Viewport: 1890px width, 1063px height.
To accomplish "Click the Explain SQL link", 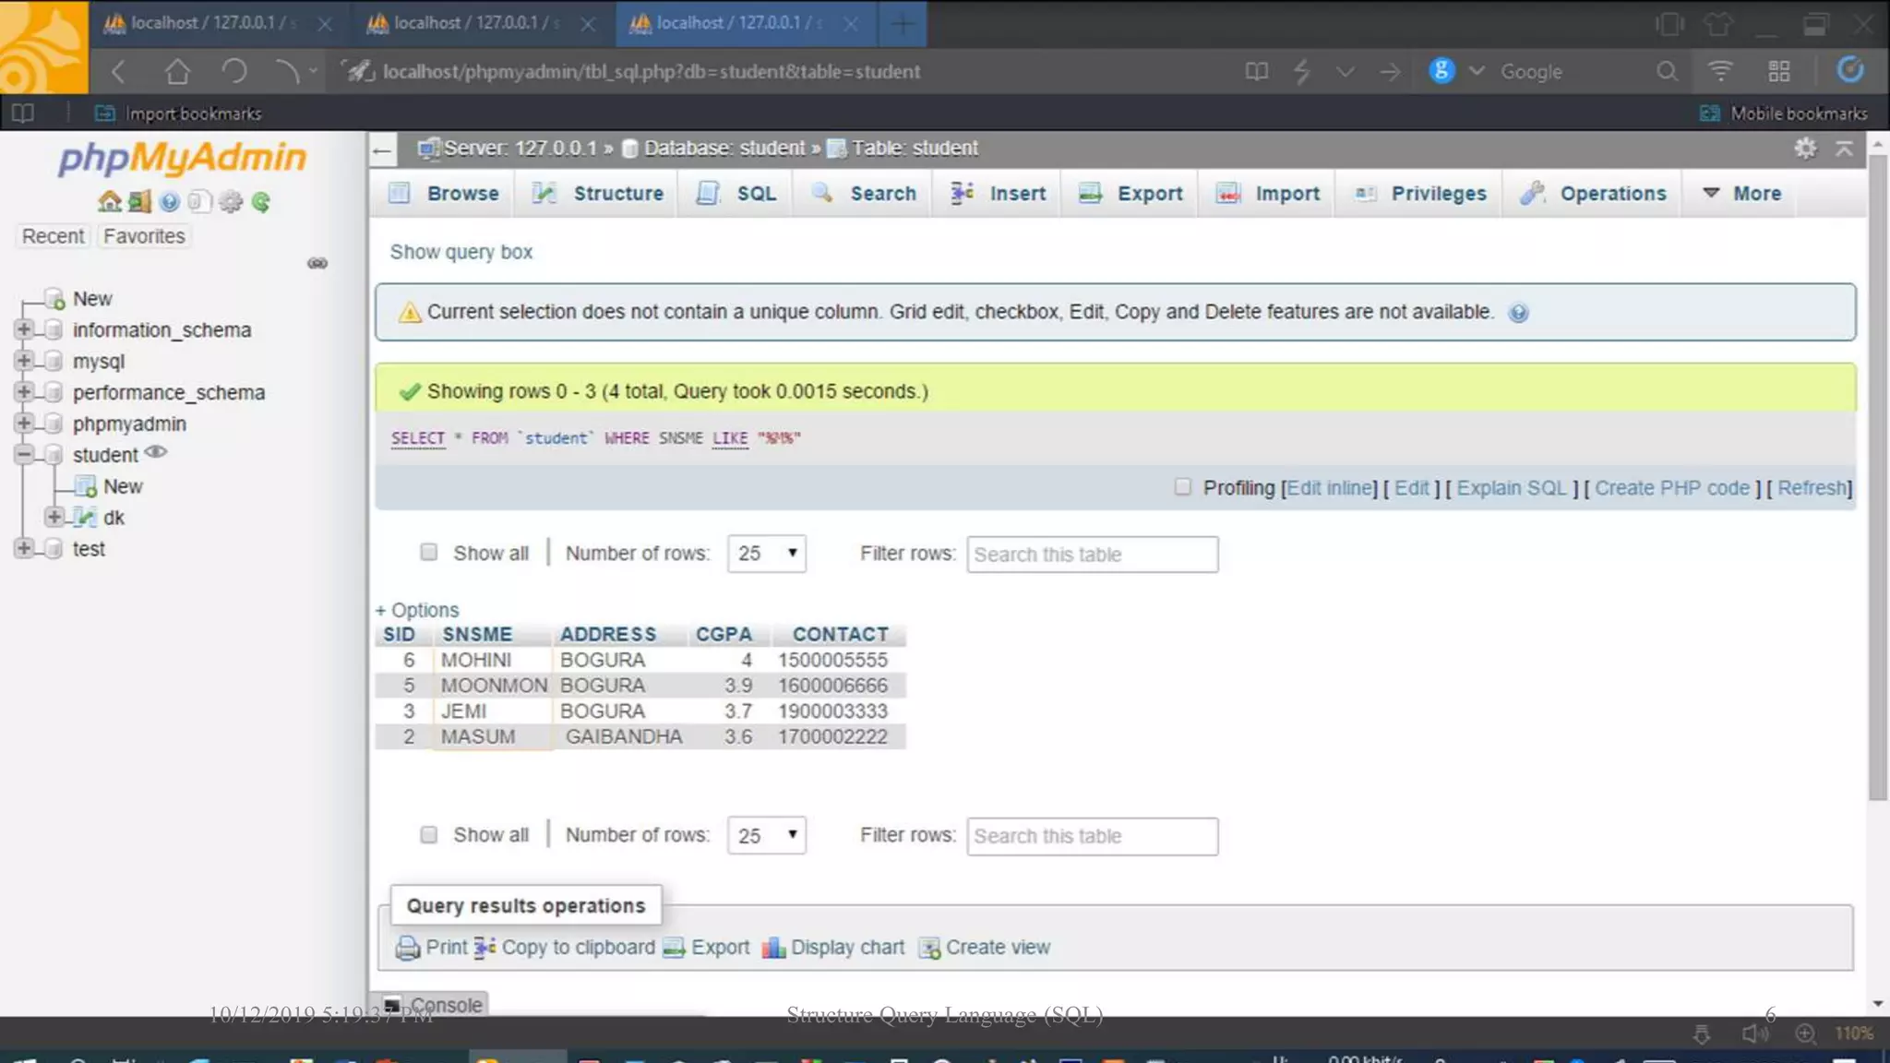I will [x=1511, y=488].
